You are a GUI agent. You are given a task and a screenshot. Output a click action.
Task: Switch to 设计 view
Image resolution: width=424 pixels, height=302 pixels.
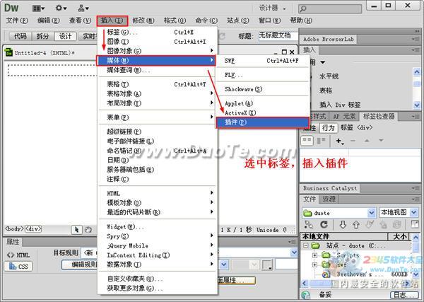pyautogui.click(x=65, y=36)
